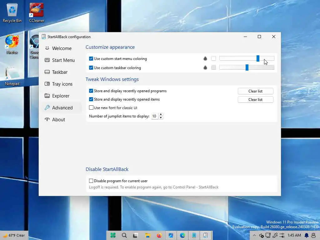Open the clock showing 1:45 AM

[x=294, y=235]
